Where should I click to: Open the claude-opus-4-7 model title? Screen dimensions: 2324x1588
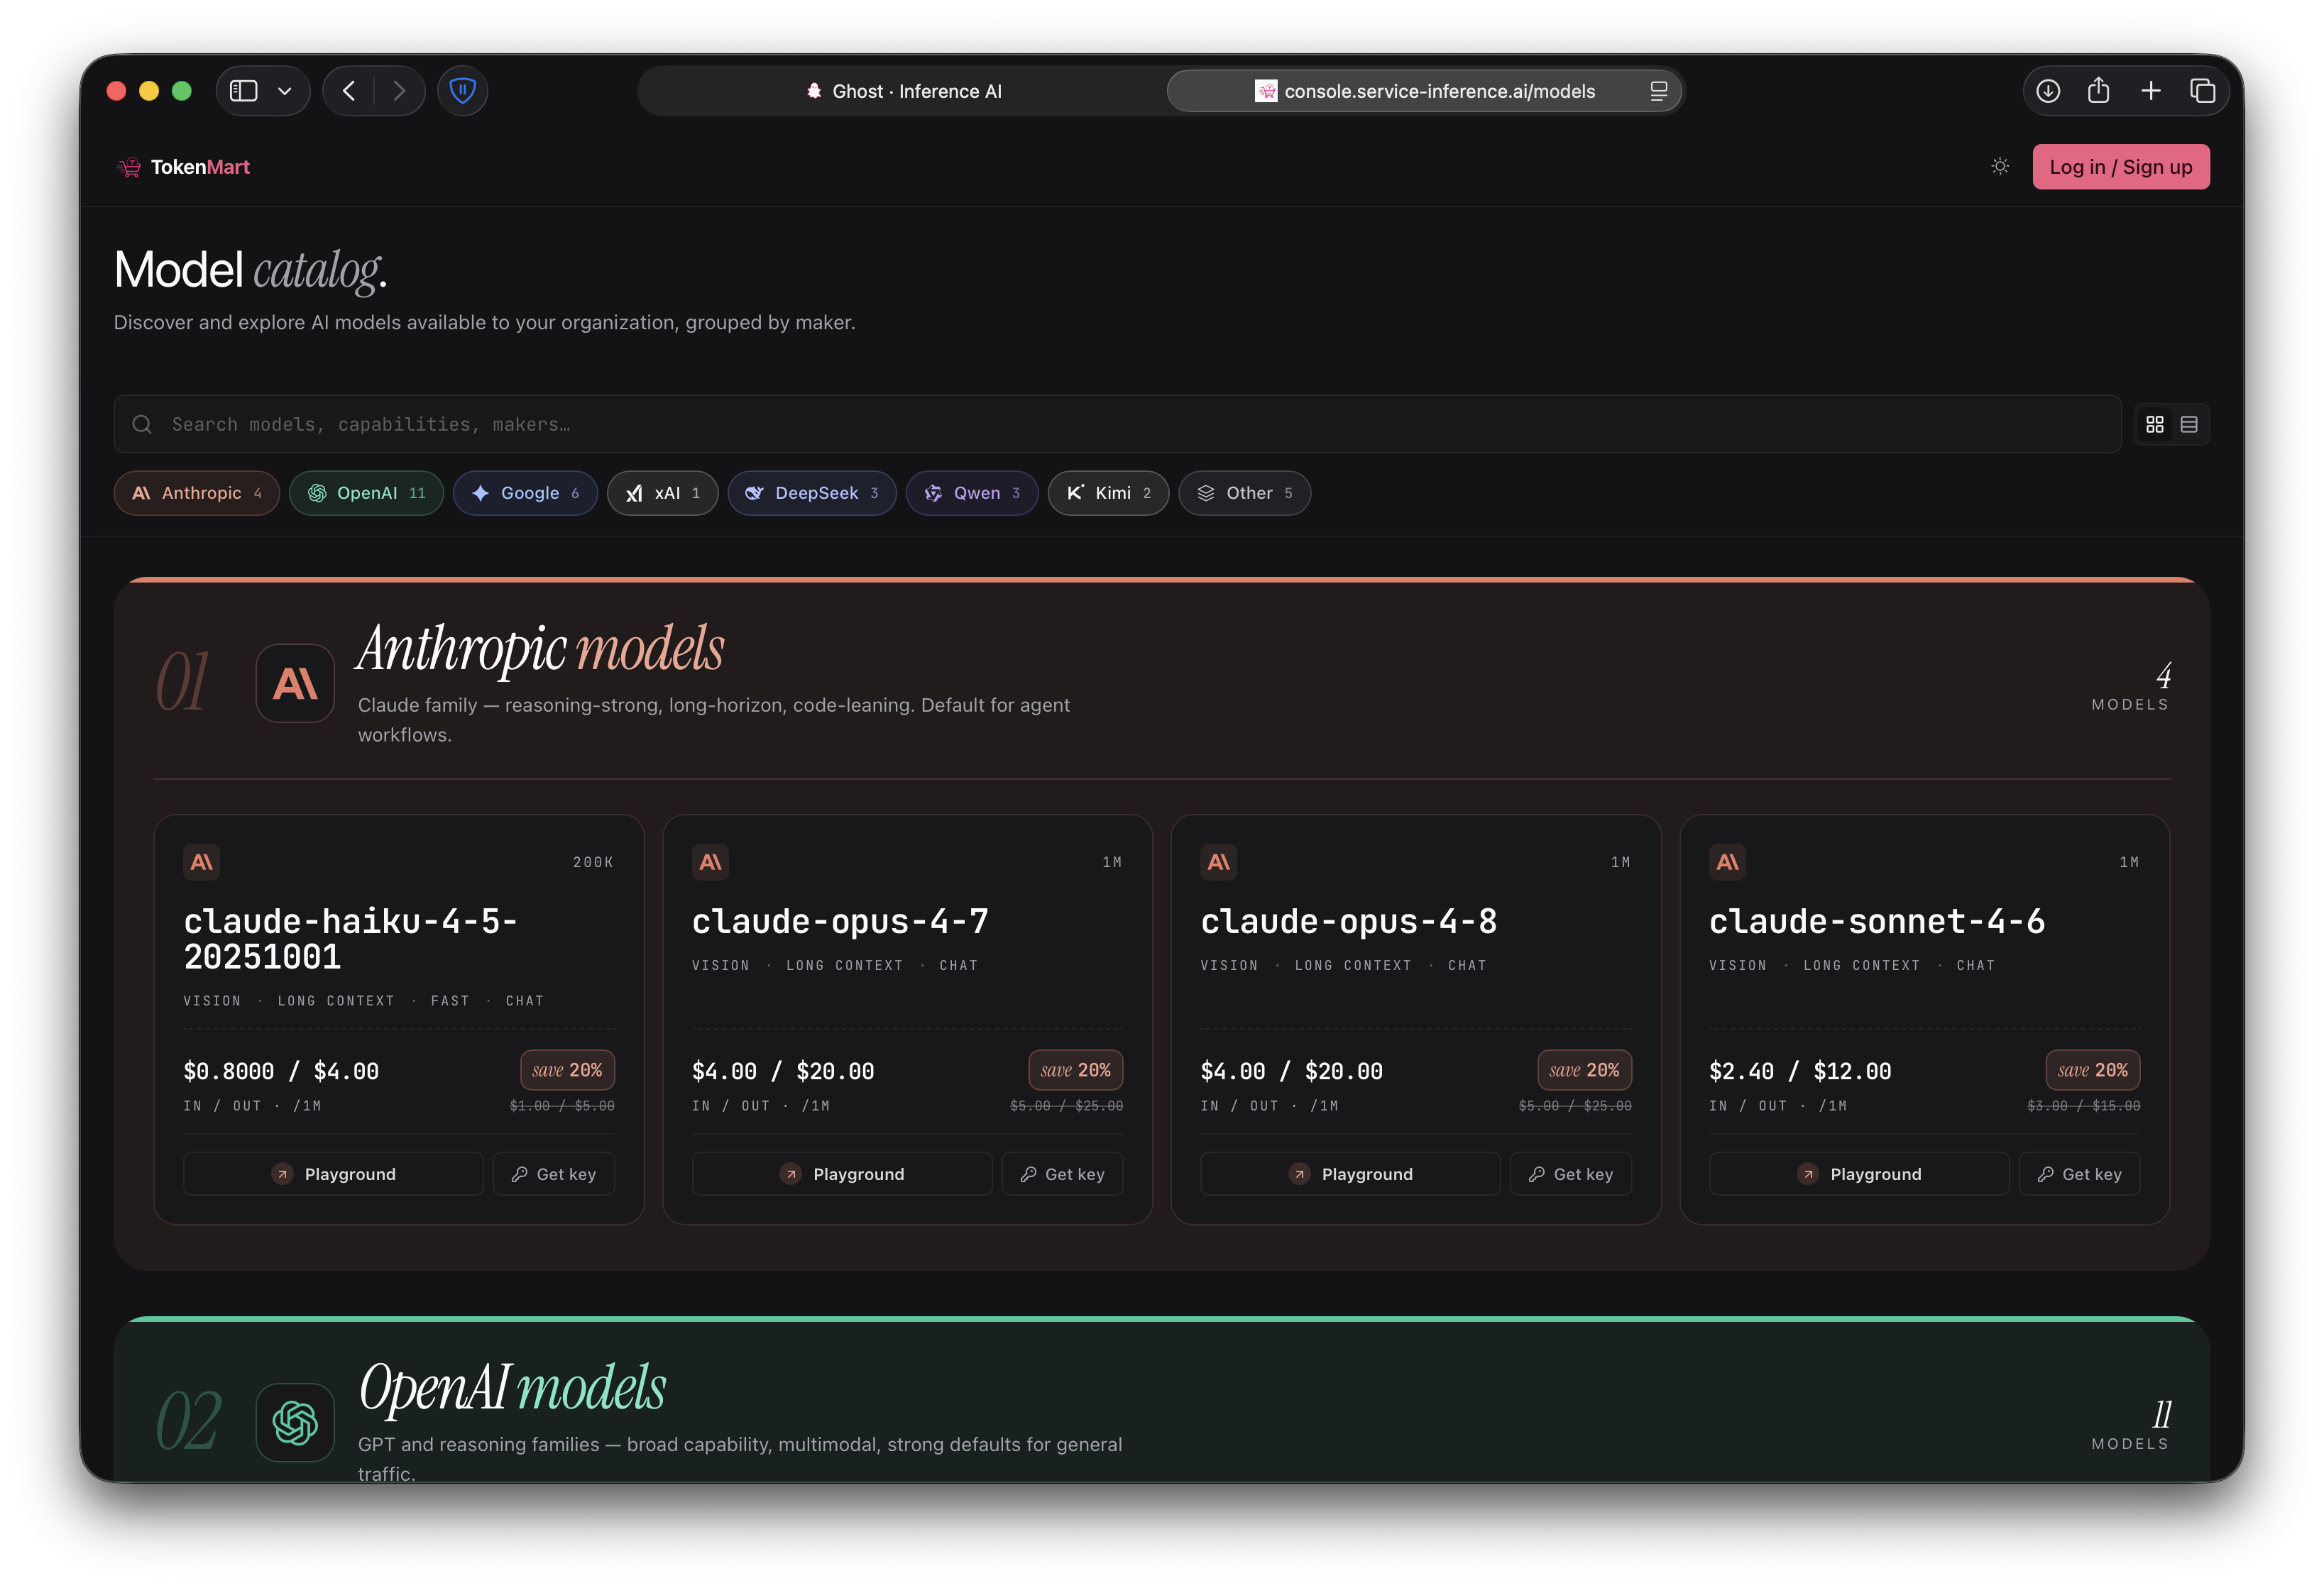pos(840,920)
